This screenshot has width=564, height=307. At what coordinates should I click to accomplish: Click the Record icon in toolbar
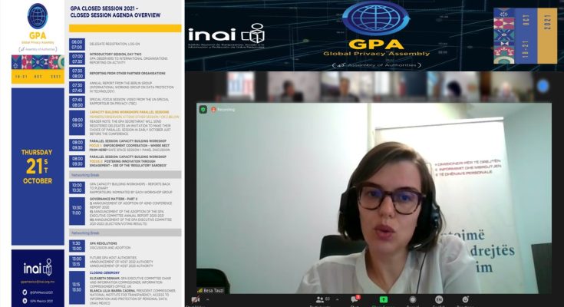pyautogui.click(x=411, y=299)
